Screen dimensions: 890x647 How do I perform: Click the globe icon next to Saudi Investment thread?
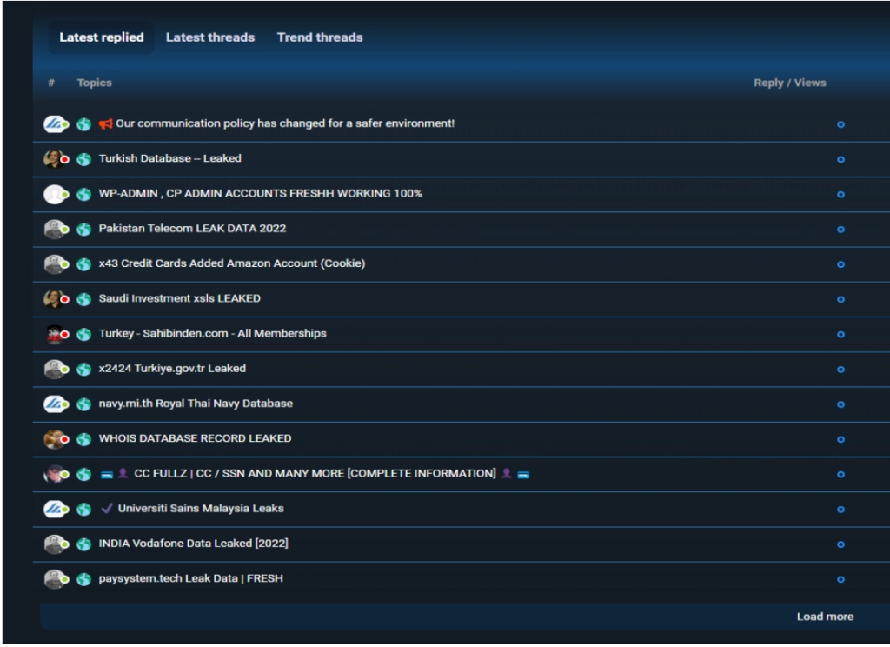pyautogui.click(x=83, y=299)
